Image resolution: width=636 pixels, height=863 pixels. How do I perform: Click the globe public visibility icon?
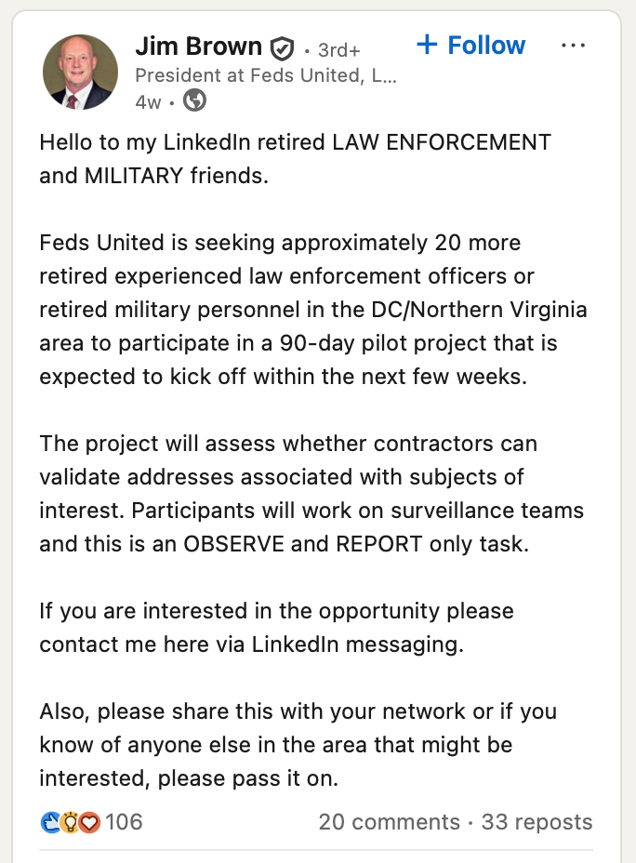point(194,101)
